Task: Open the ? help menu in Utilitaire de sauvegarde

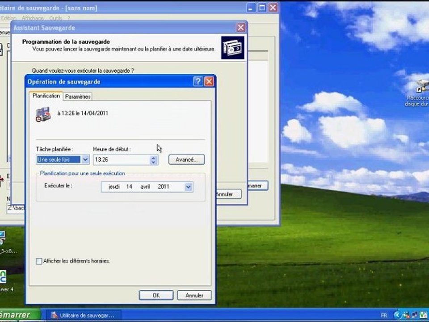Action: tap(69, 18)
